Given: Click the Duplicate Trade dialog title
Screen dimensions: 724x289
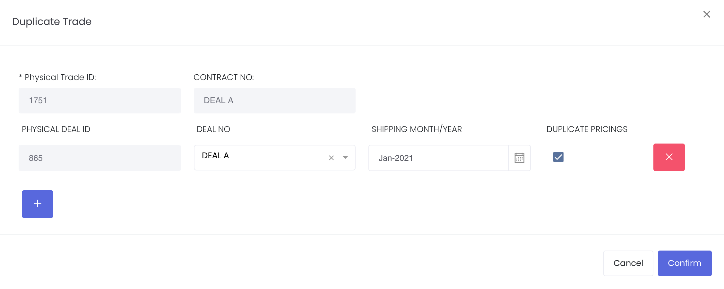Looking at the screenshot, I should pyautogui.click(x=52, y=21).
